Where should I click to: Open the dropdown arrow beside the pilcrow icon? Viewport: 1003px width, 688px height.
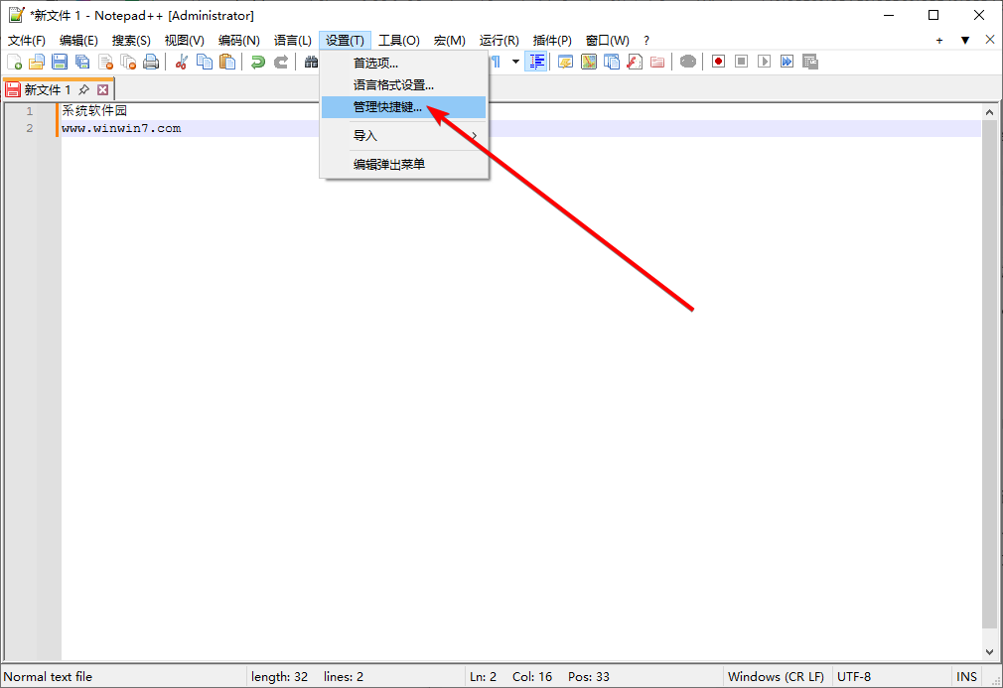coord(515,62)
